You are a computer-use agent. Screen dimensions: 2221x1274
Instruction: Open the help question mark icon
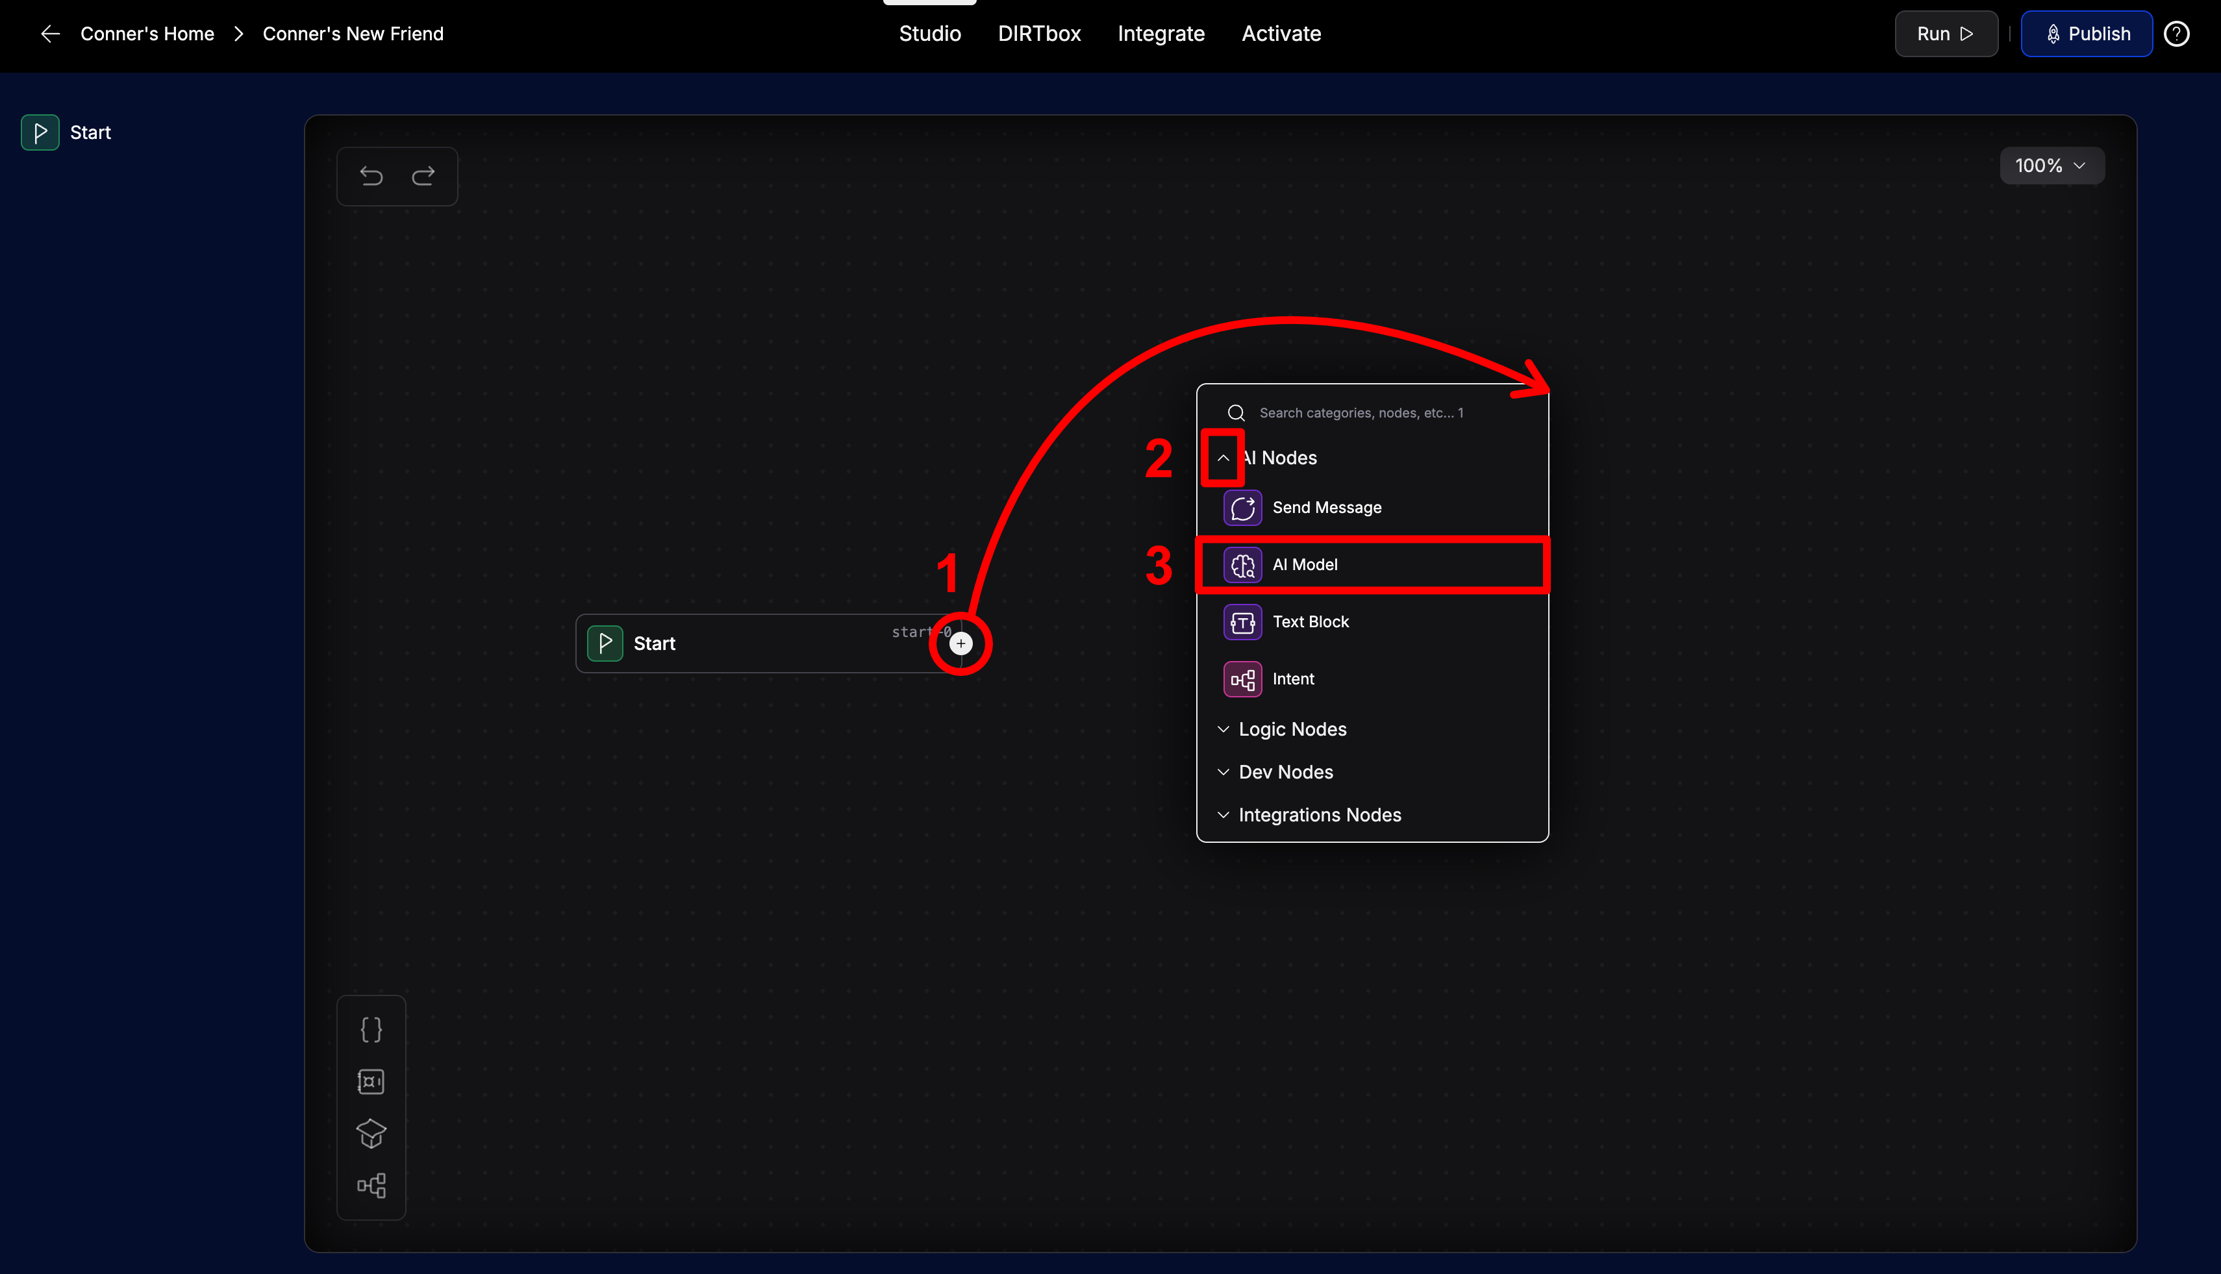(2176, 33)
